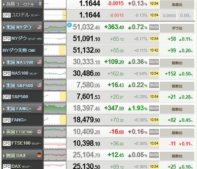Image resolution: width=197 pixels, height=169 pixels.
Task: Click the price 18,479.90
Action: (87, 120)
